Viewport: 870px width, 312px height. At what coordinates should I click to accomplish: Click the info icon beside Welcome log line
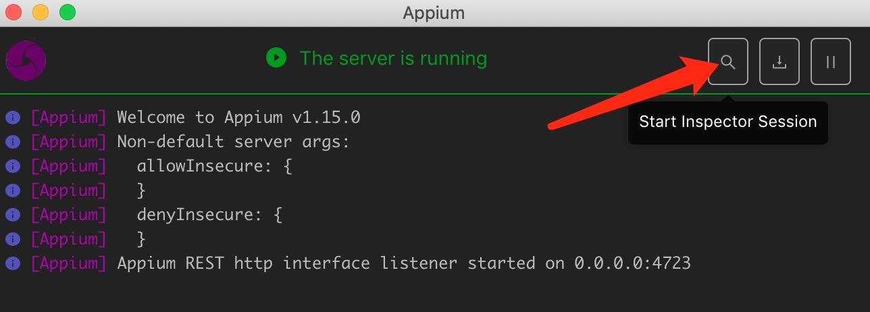tap(12, 118)
